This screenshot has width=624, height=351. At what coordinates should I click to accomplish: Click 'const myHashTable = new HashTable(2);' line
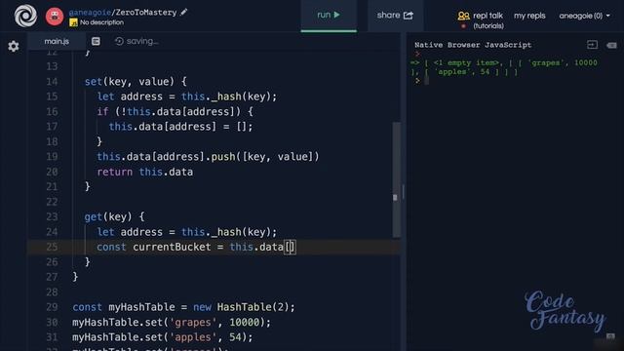(x=183, y=307)
